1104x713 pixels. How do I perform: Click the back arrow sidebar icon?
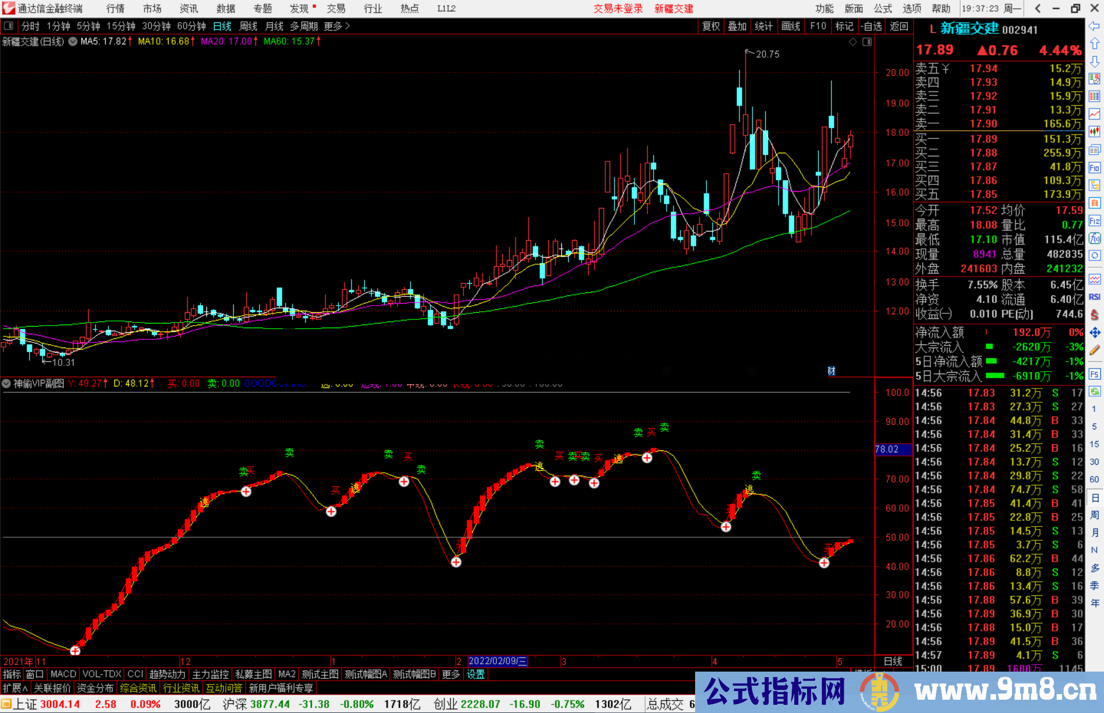coord(1094,26)
